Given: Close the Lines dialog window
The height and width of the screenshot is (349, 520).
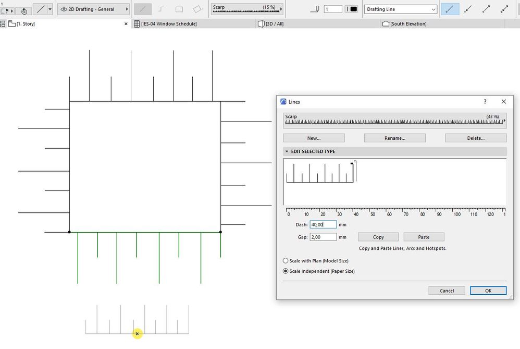Looking at the screenshot, I should coord(504,102).
